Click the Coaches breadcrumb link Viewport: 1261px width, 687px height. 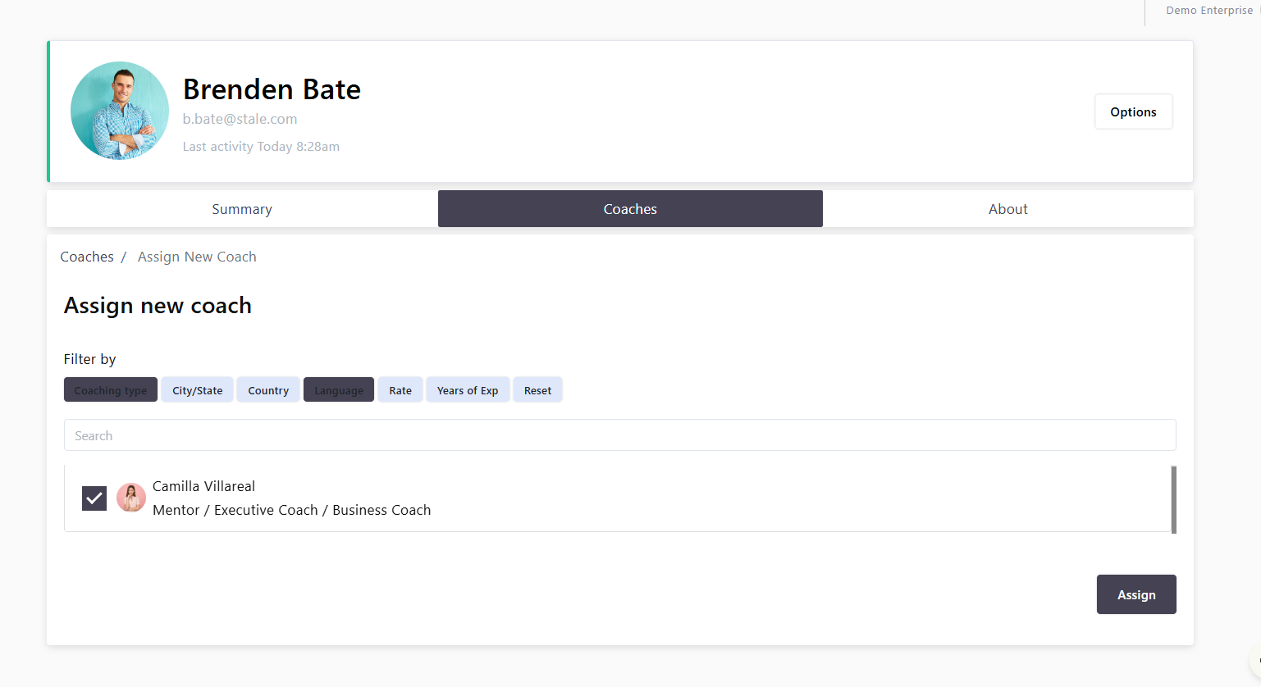(x=87, y=257)
